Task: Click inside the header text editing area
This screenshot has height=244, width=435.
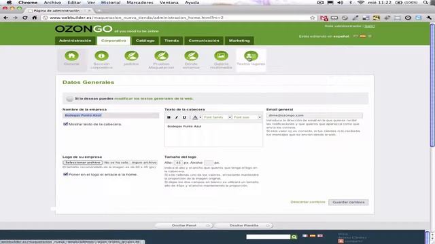Action: 213,134
